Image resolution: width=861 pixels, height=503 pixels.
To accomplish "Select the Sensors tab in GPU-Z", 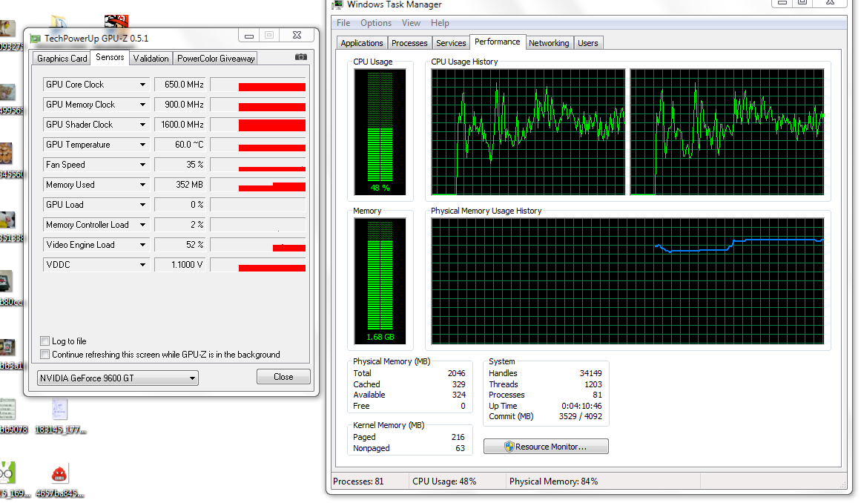I will pos(110,57).
